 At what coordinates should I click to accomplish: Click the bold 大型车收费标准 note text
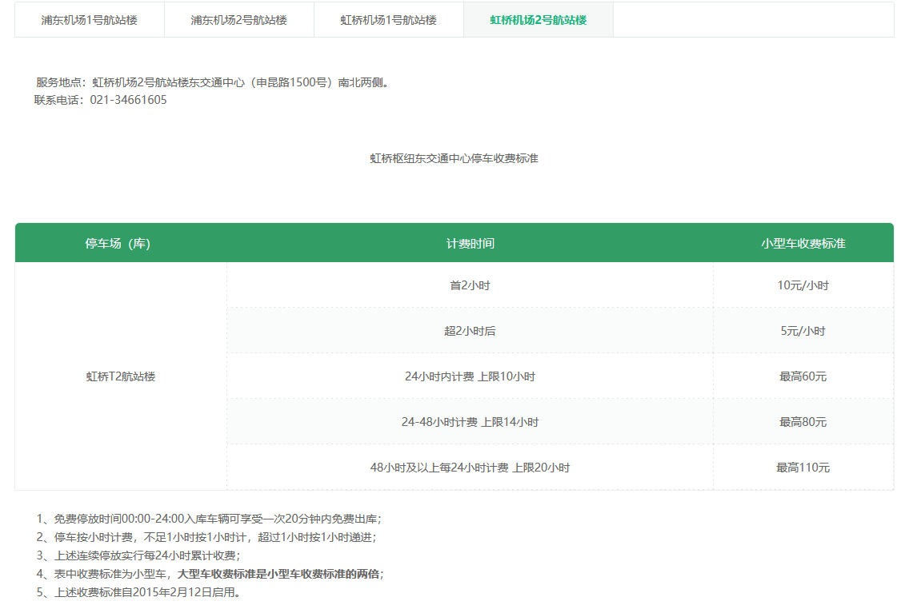280,574
